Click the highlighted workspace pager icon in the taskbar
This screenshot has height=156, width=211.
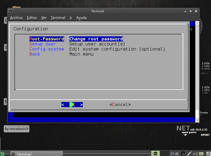point(155,153)
